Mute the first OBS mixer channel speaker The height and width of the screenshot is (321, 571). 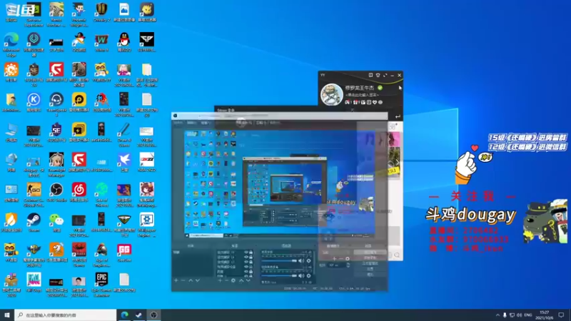300,260
